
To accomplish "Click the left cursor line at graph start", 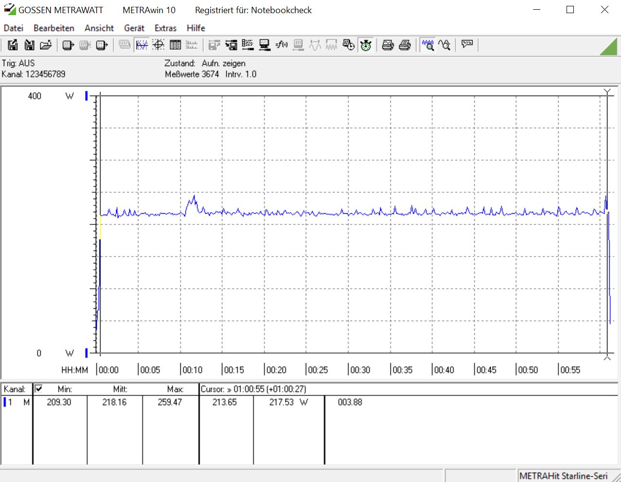I will [100, 224].
